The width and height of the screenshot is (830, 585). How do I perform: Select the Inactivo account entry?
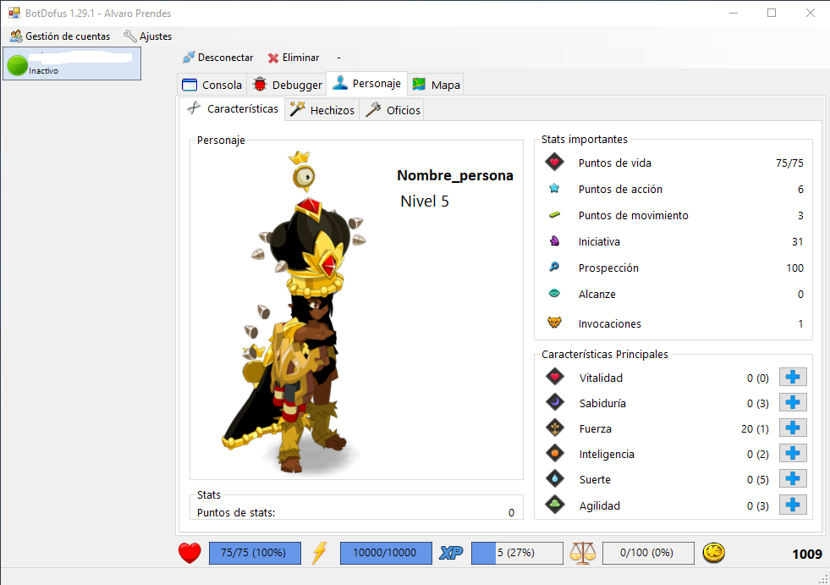[72, 63]
